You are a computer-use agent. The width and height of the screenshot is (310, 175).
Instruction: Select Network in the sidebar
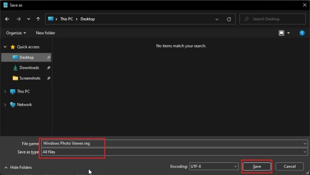[x=24, y=105]
